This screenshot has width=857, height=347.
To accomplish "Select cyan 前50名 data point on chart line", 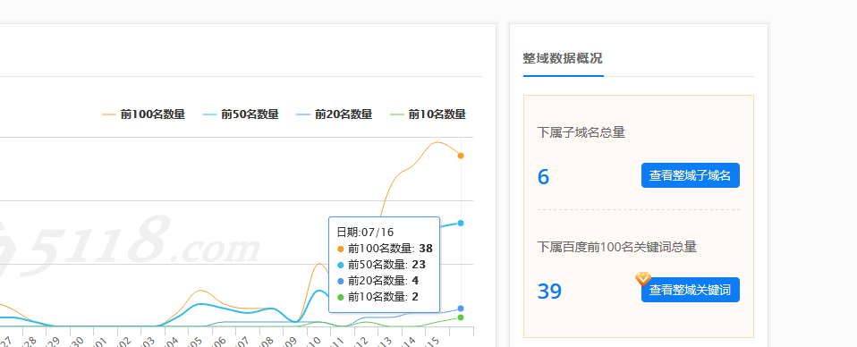I will click(461, 223).
